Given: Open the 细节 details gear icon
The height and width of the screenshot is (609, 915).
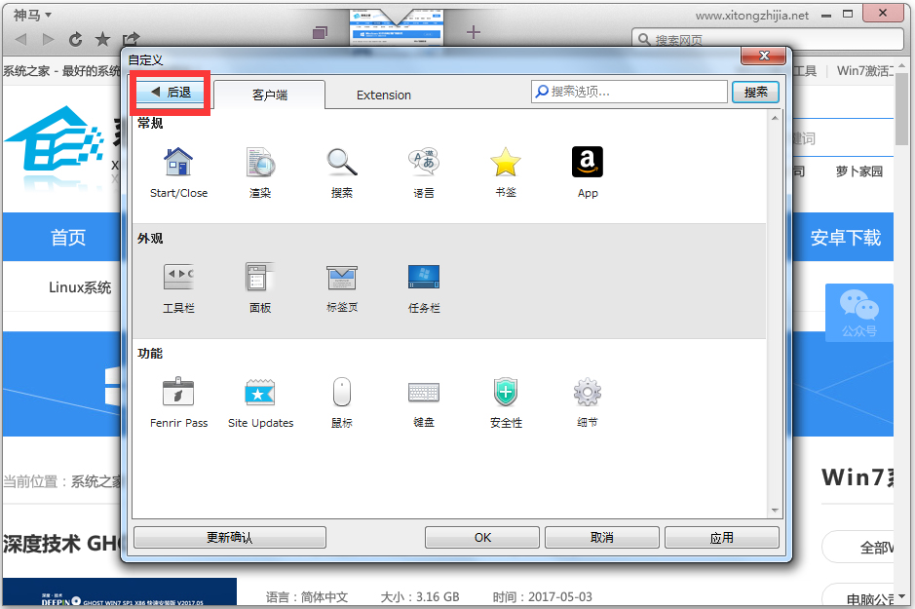Looking at the screenshot, I should pyautogui.click(x=587, y=392).
